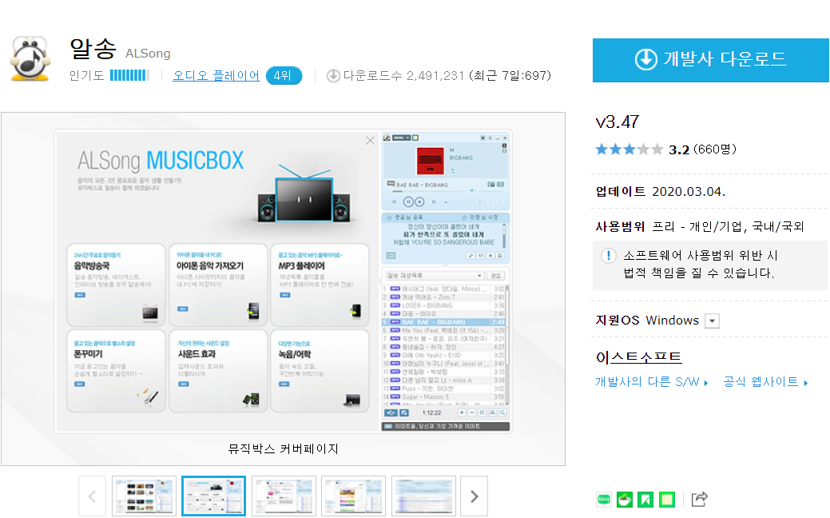Open the 알송 재생목록 playlist dropdown
Image resolution: width=830 pixels, height=518 pixels.
point(435,276)
